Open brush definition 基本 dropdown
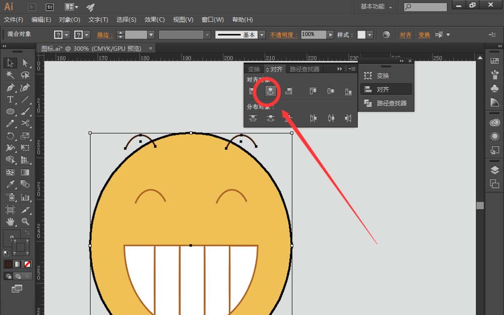Image resolution: width=504 pixels, height=315 pixels. [x=262, y=34]
